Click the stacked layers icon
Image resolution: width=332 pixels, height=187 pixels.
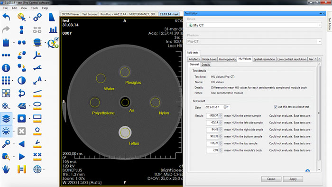(x=6, y=119)
